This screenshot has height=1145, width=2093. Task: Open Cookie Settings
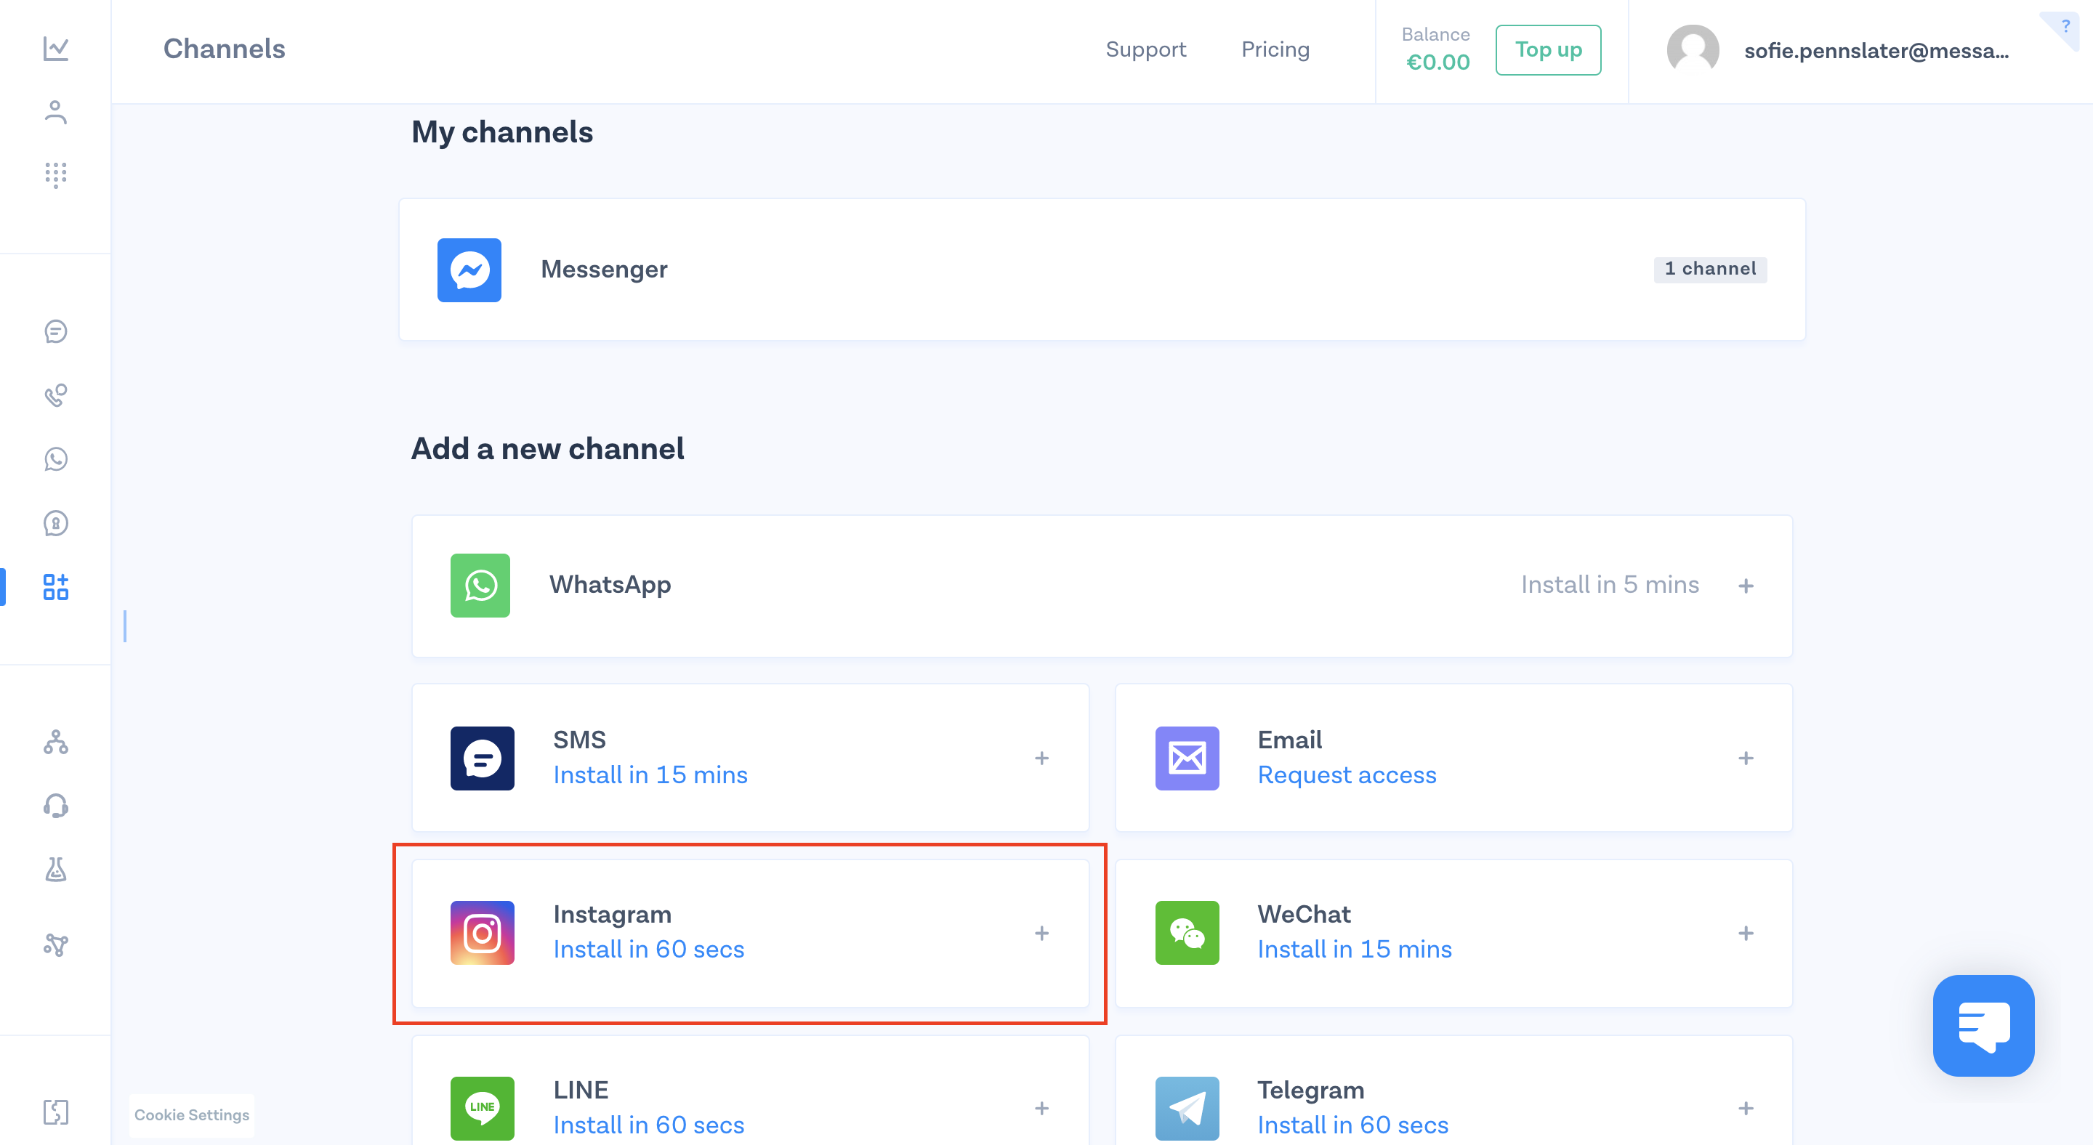pyautogui.click(x=192, y=1115)
